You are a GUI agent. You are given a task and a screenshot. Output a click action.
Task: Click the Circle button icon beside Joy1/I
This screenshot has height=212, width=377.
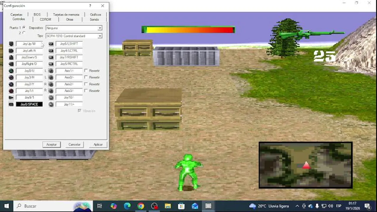click(11, 91)
